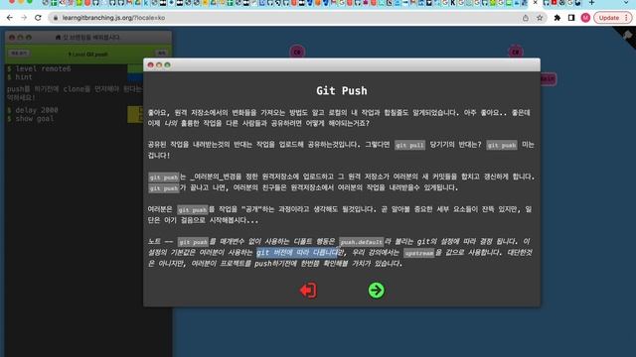Click the 'Git Push' dialog heading

point(342,90)
